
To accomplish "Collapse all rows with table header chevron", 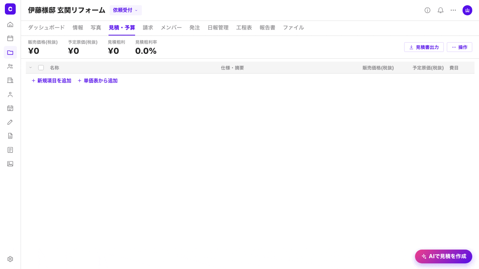I will (x=31, y=68).
